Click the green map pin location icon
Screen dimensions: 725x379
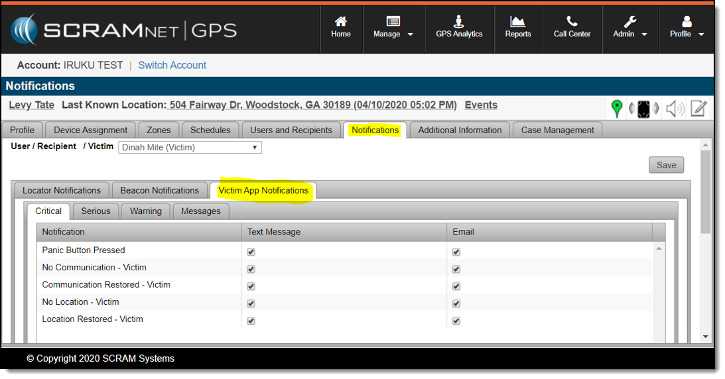coord(617,109)
